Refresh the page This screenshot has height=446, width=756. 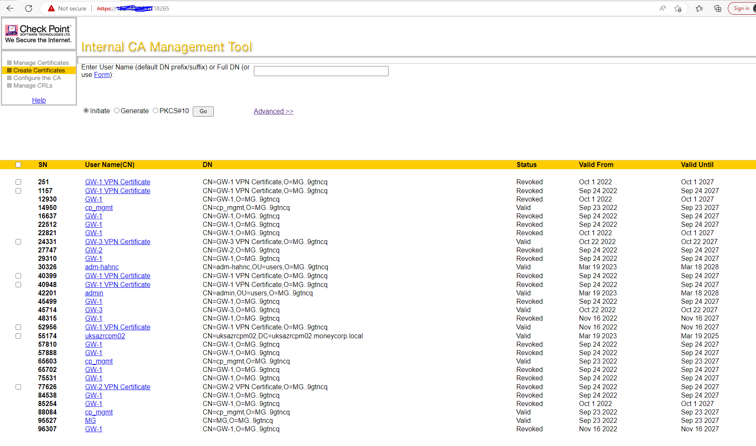(28, 8)
